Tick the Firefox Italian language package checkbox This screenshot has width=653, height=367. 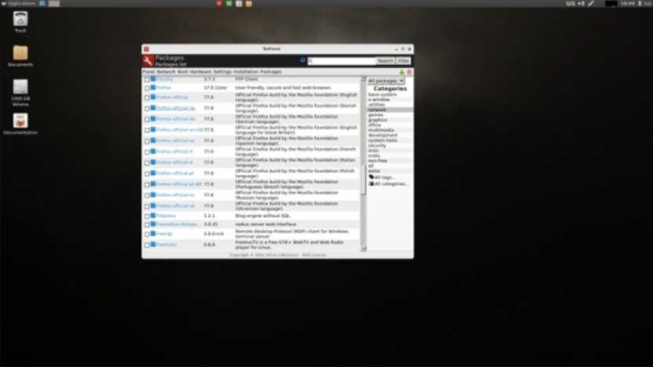point(147,162)
